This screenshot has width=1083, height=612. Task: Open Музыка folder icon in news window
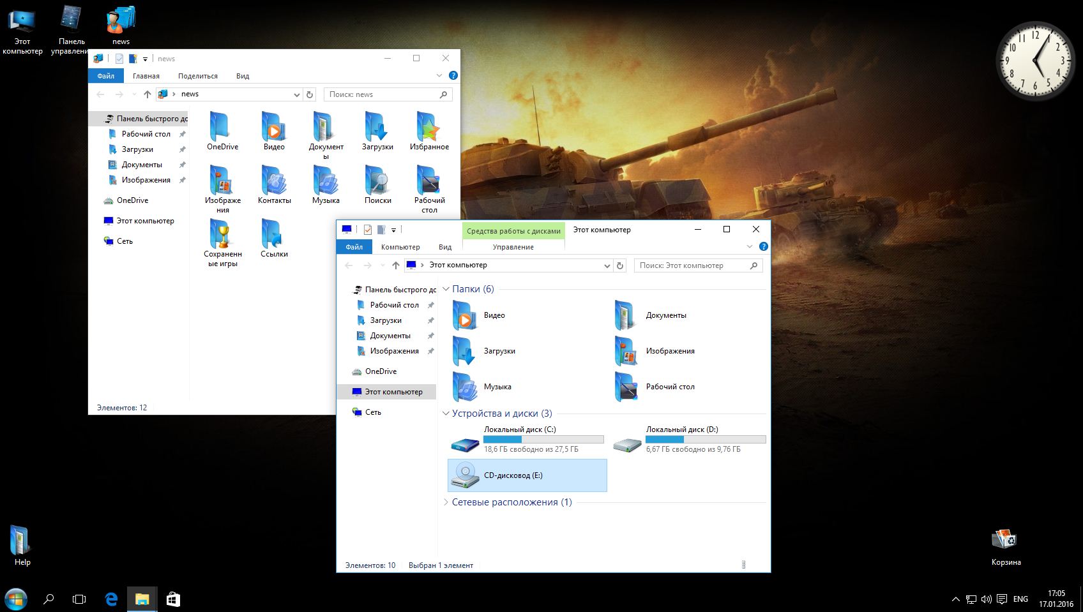click(326, 180)
